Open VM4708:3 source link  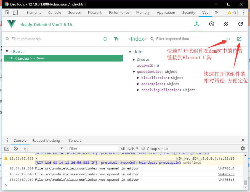(x=226, y=180)
